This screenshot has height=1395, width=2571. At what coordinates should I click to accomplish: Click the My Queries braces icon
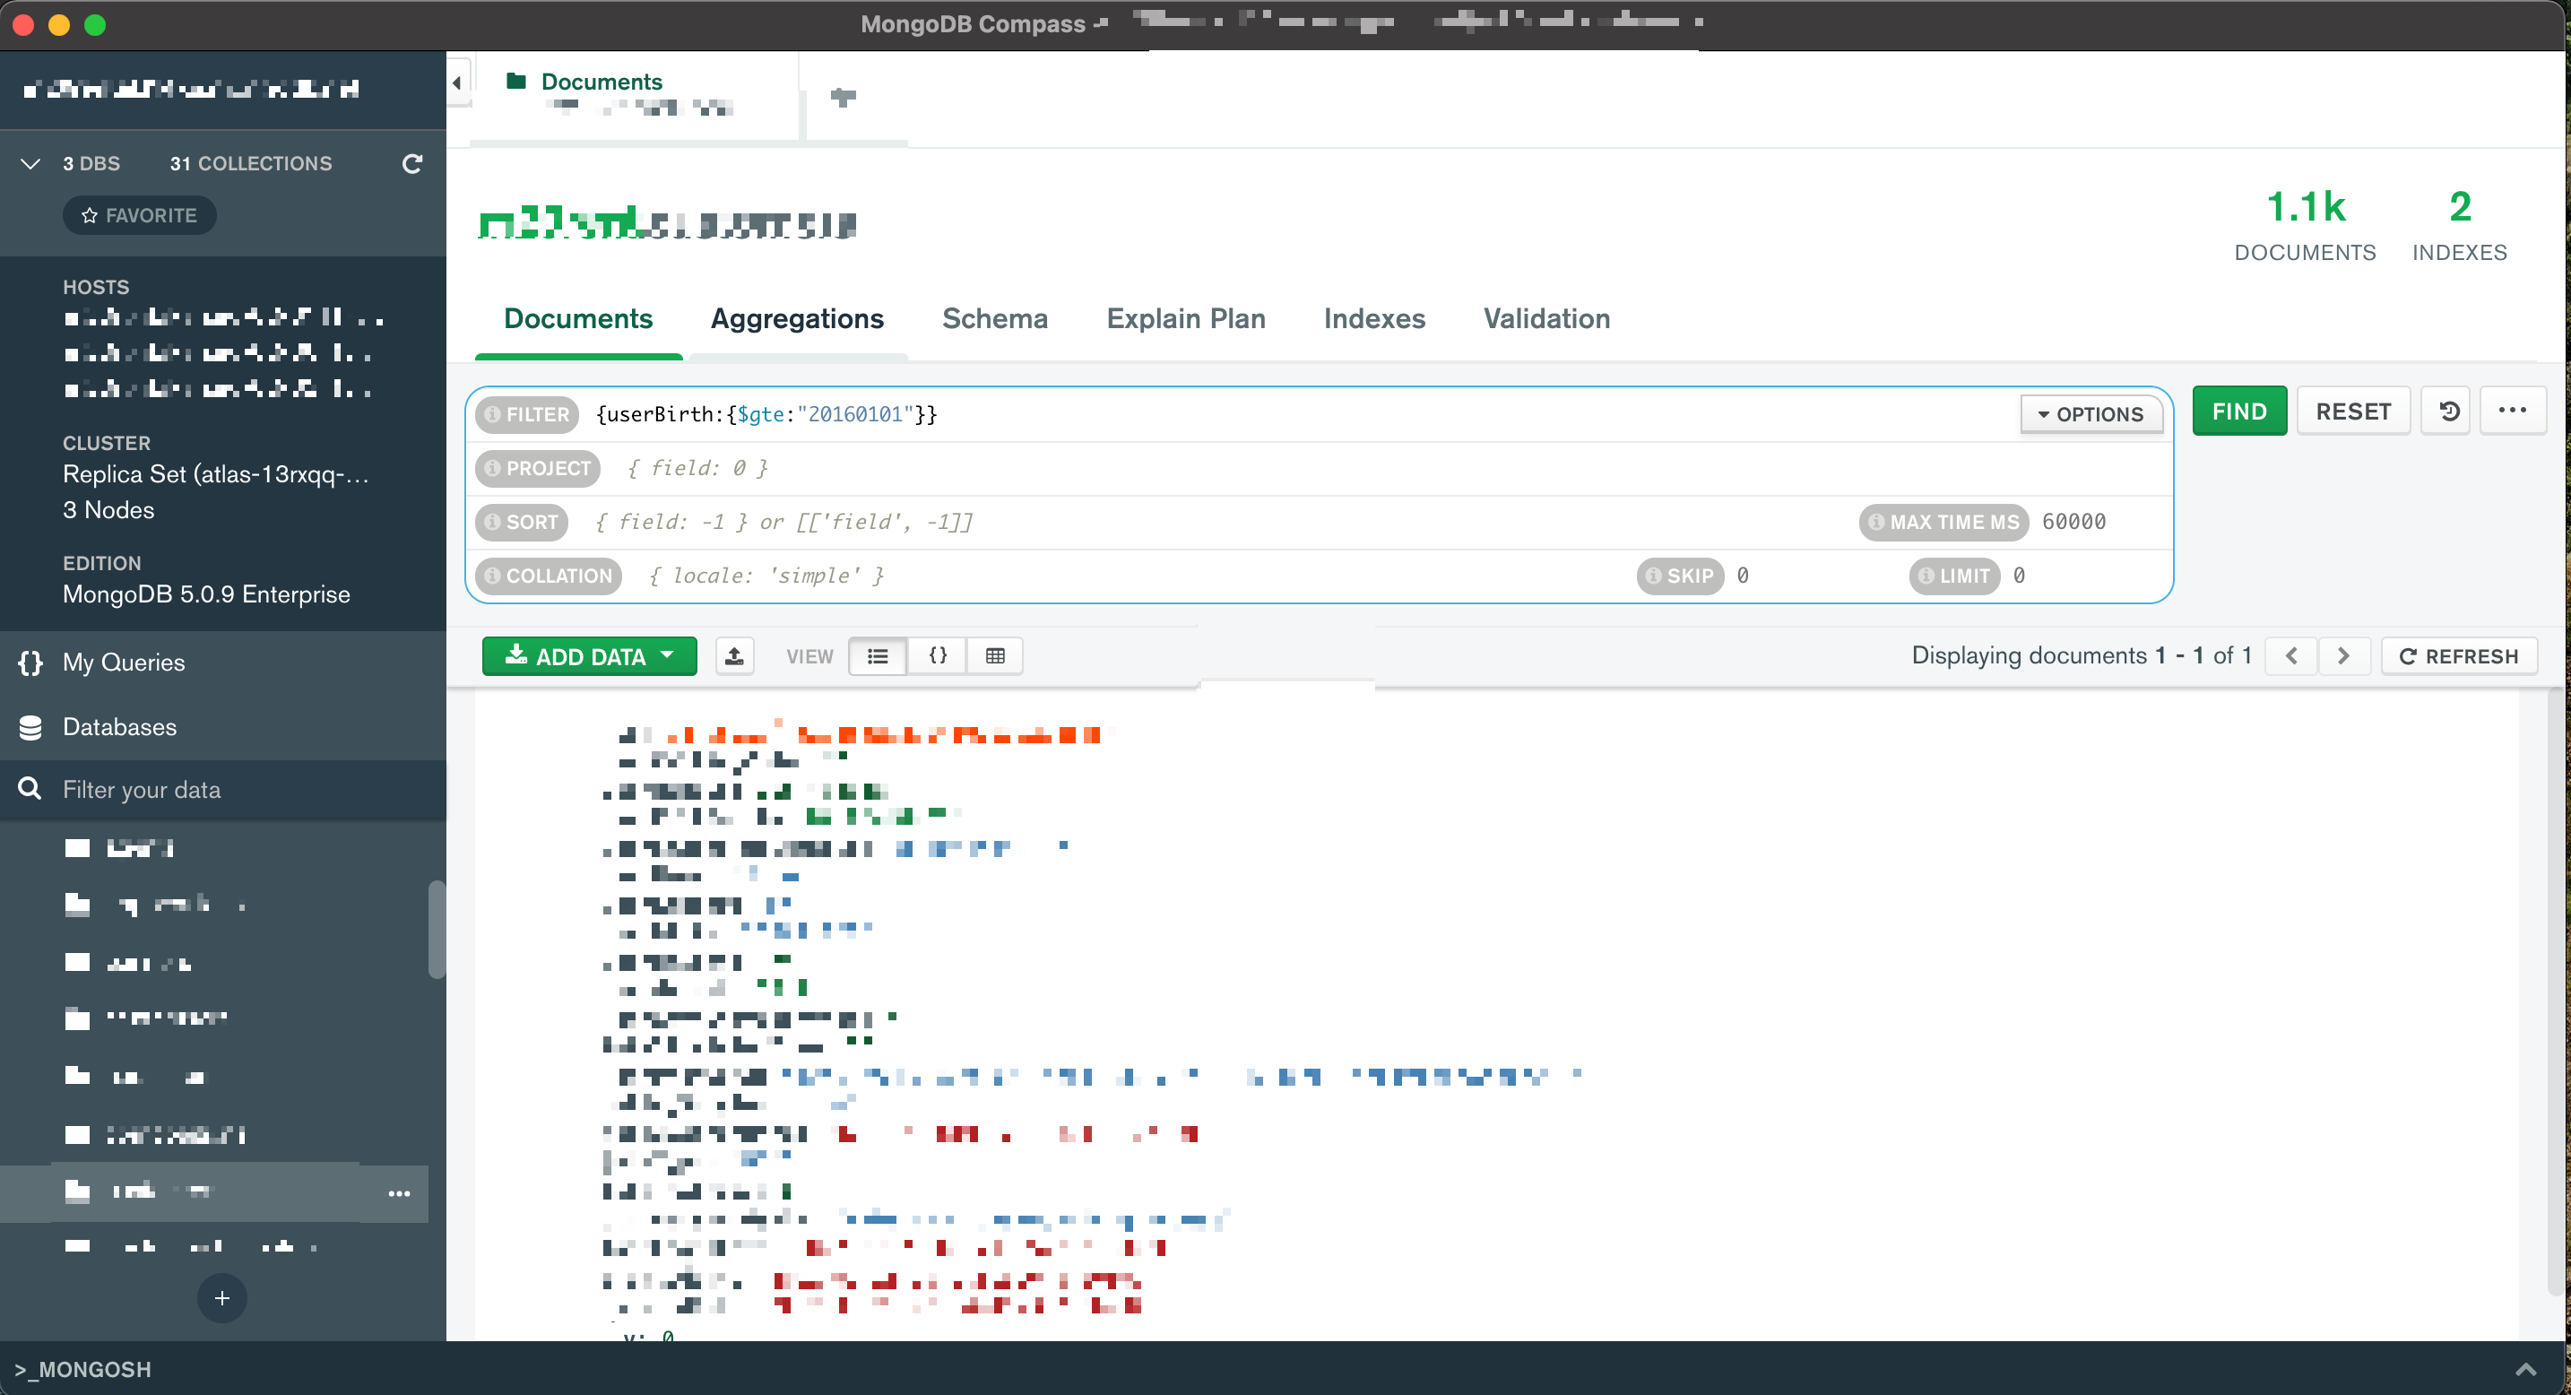point(31,663)
